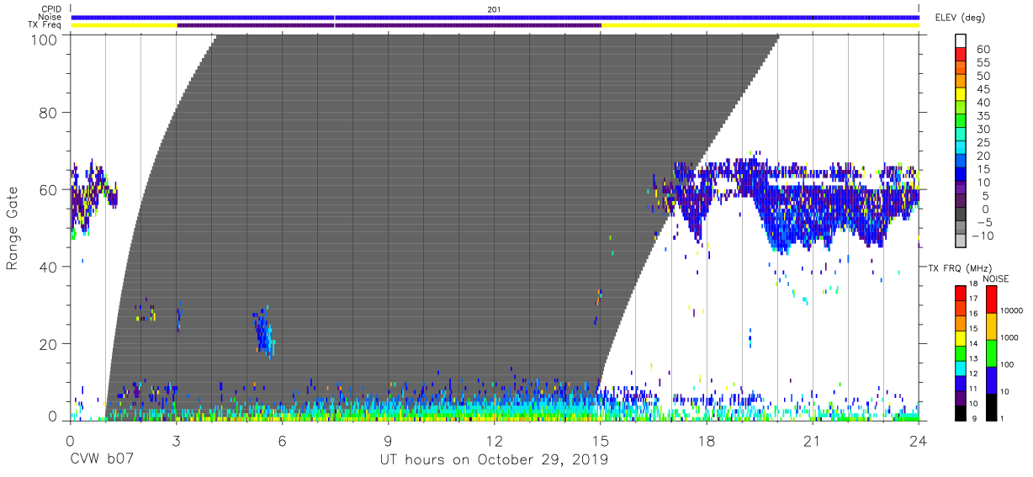Image resolution: width=1033 pixels, height=477 pixels.
Task: Click the '15' tick on UT hours axis
Action: (601, 440)
